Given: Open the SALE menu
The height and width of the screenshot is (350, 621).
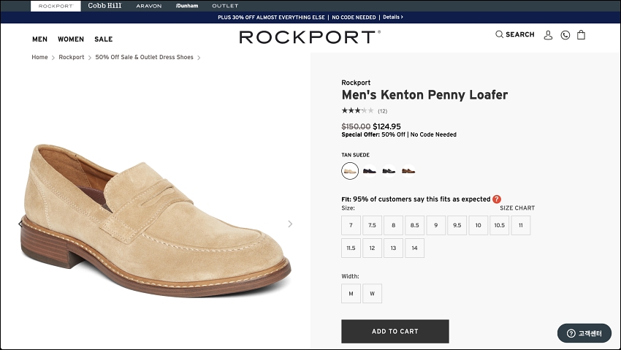Looking at the screenshot, I should pos(103,39).
